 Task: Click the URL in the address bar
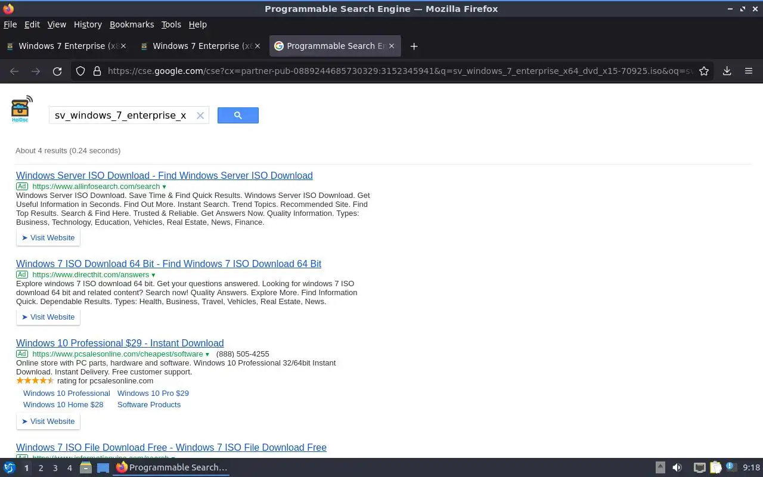coord(400,71)
